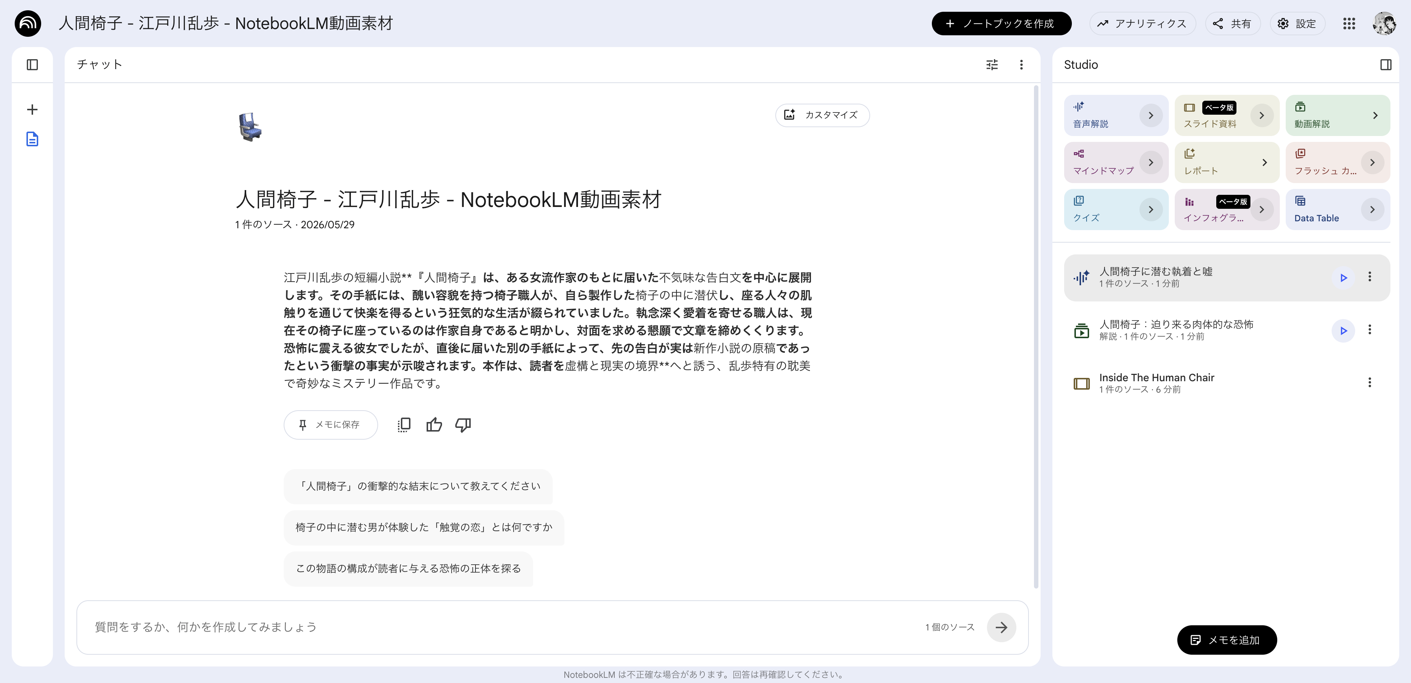Open Google apps grid icon
The height and width of the screenshot is (683, 1411).
tap(1349, 24)
